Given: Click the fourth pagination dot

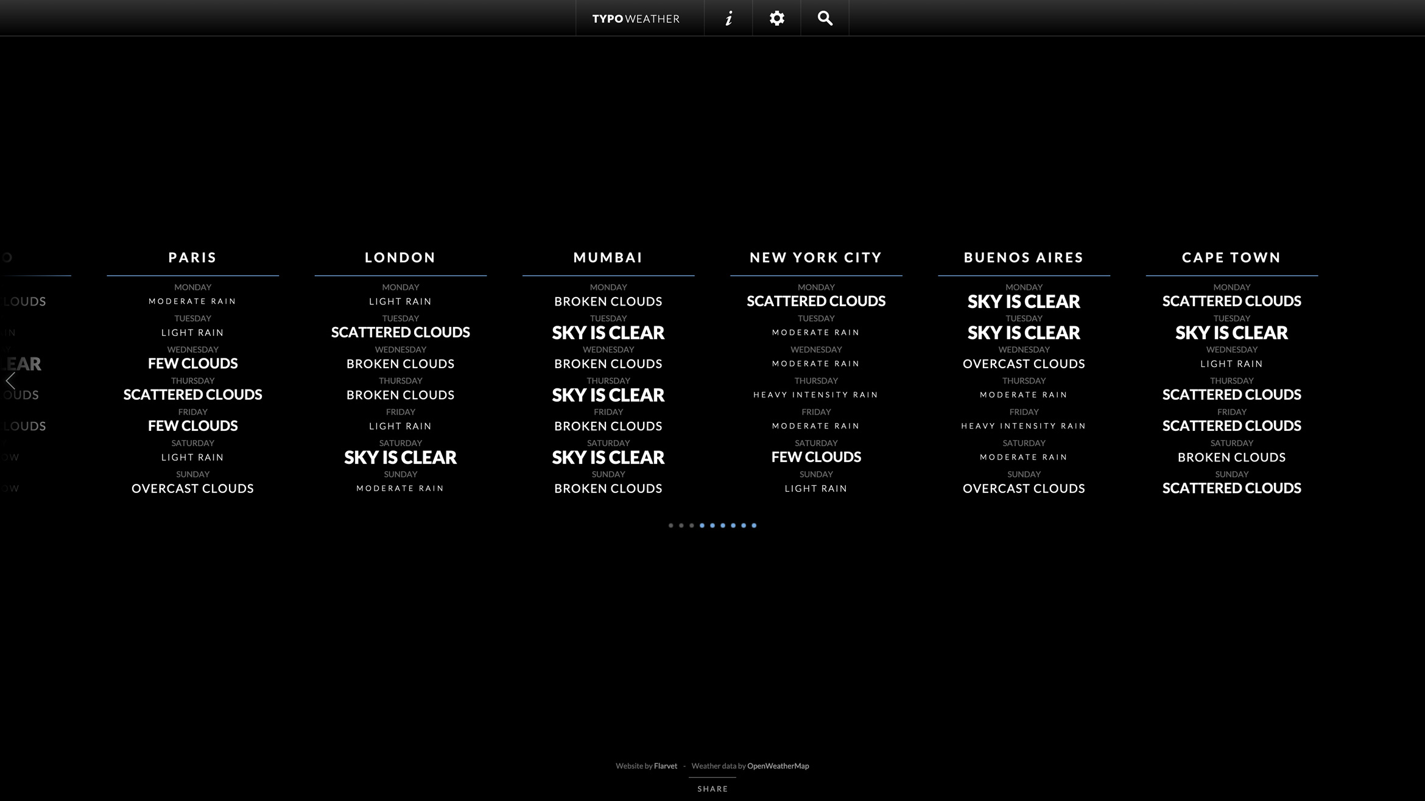Looking at the screenshot, I should click(703, 525).
